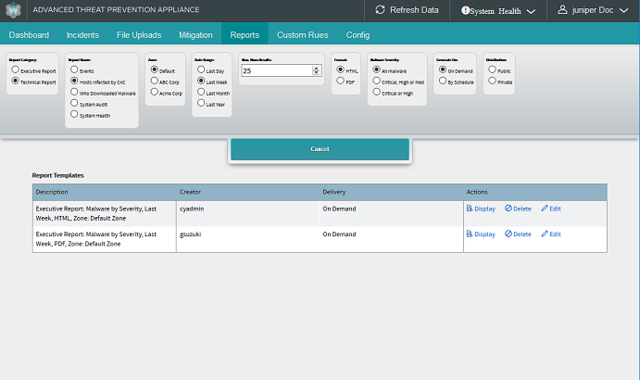Choose PDF as the report format
640x380 pixels.
coord(340,82)
